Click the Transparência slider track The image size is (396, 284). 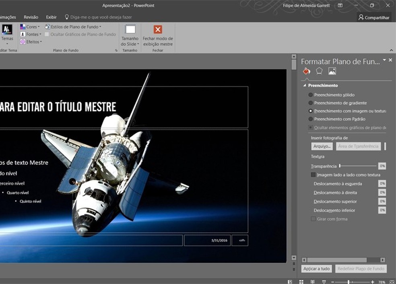tap(358, 166)
